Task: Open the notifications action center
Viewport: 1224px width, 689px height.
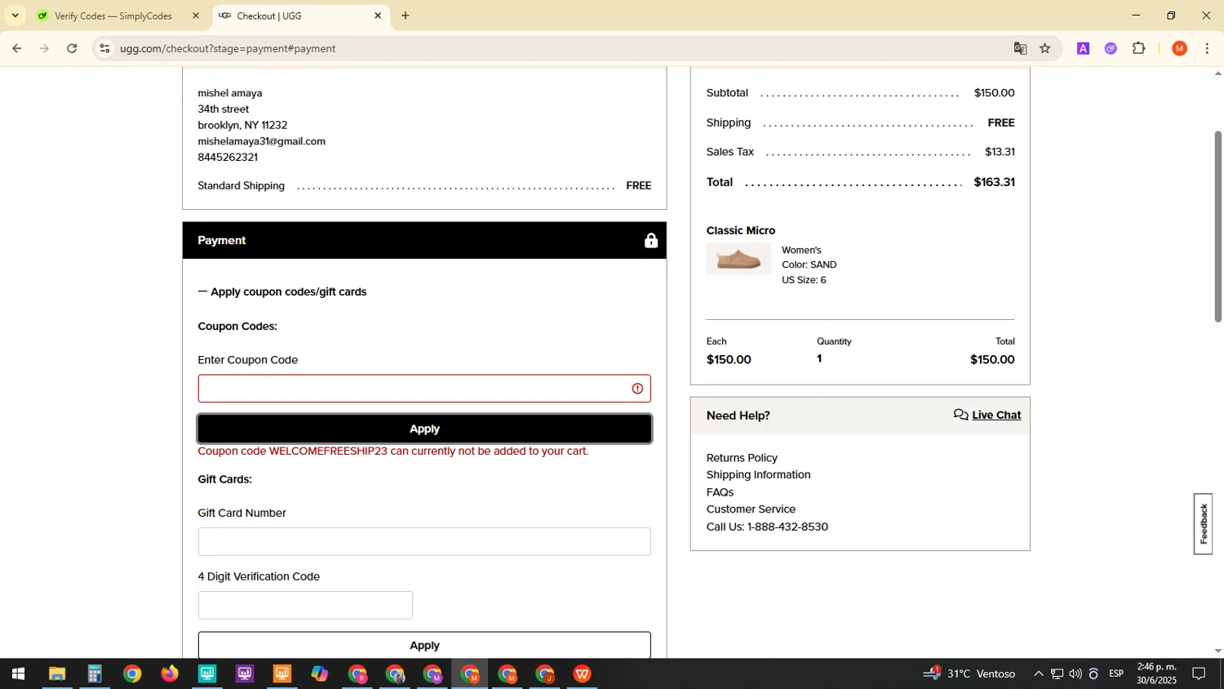Action: [x=1200, y=674]
